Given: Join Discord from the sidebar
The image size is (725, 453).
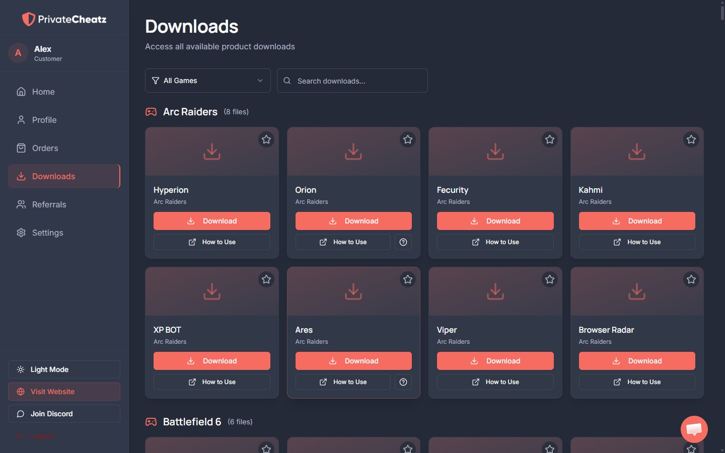Looking at the screenshot, I should coord(64,414).
